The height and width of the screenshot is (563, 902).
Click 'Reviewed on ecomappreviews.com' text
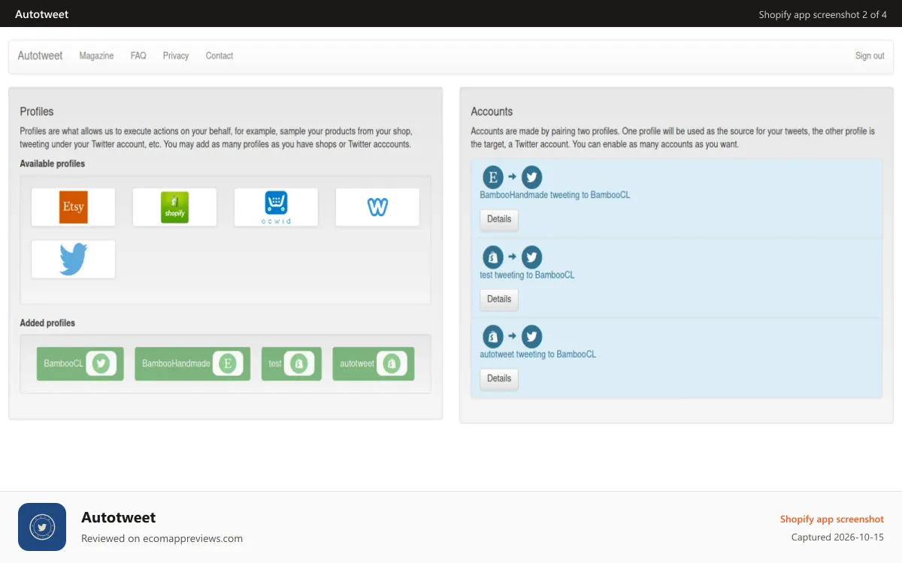click(162, 538)
